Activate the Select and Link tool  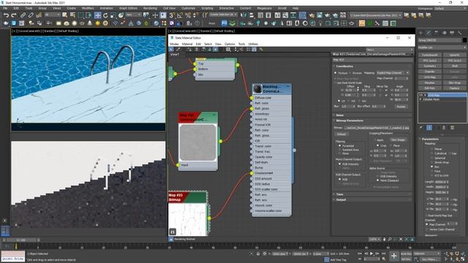tap(23, 15)
